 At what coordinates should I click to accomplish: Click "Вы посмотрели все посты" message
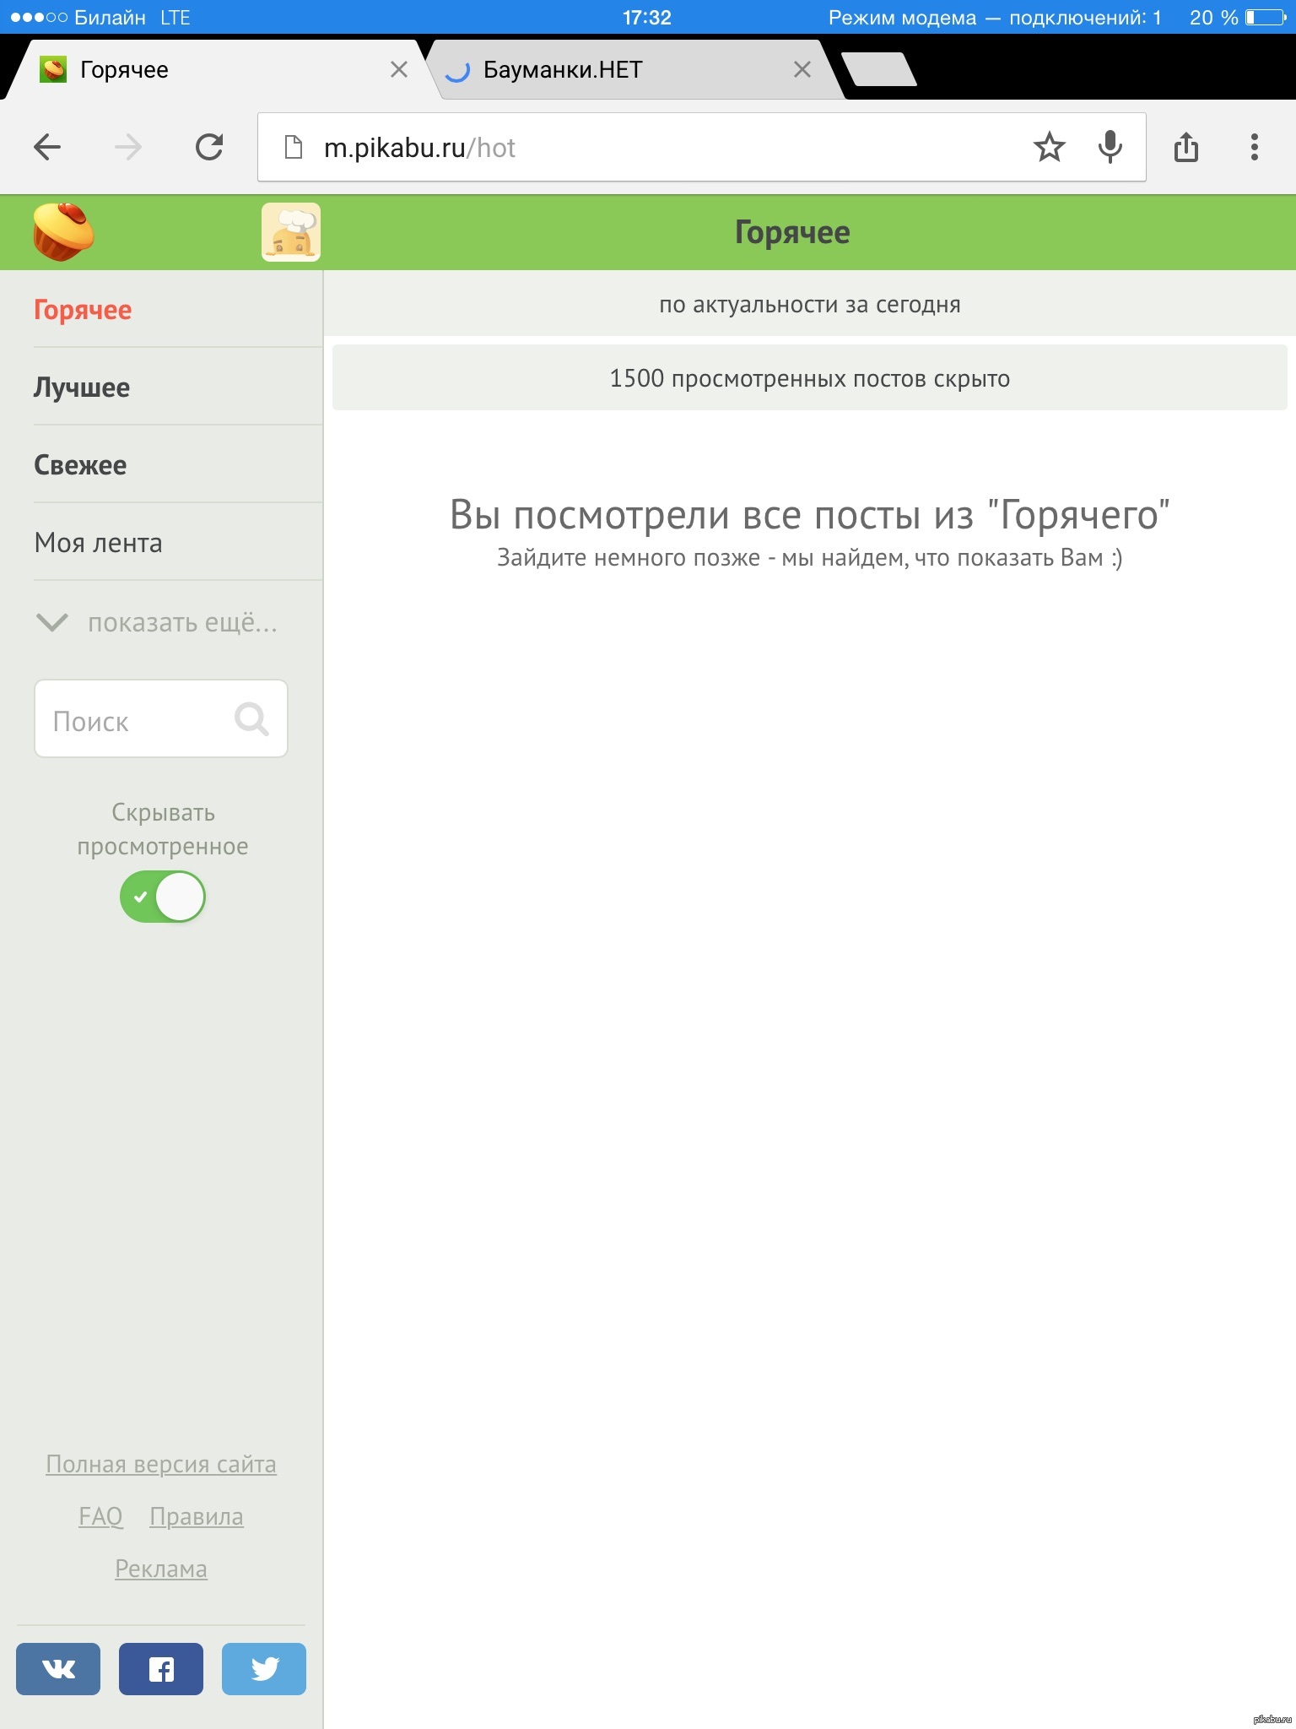(x=810, y=514)
